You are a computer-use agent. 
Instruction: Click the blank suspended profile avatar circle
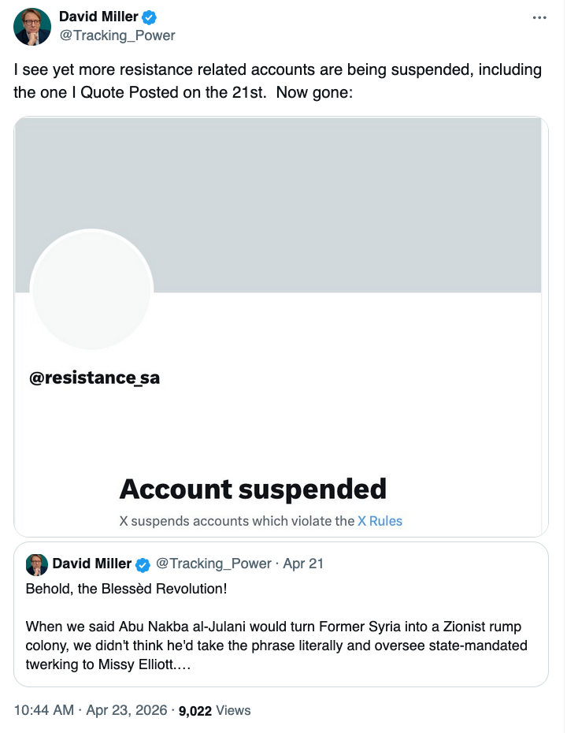click(x=91, y=291)
